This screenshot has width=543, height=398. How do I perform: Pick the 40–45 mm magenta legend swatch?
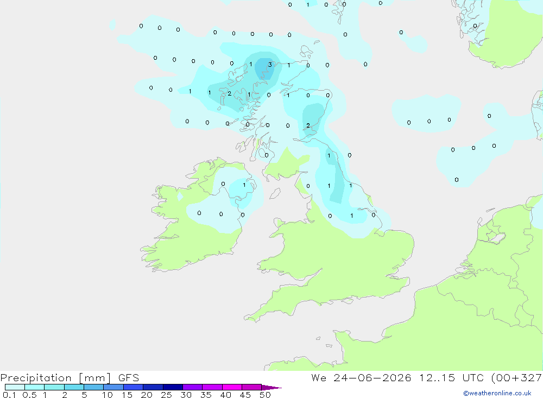pyautogui.click(x=232, y=387)
